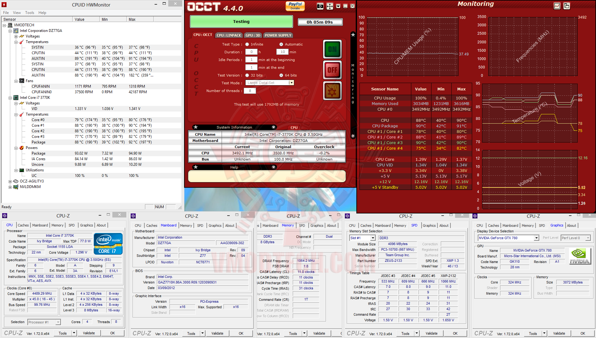Click the green Testing progress bar

tap(241, 22)
